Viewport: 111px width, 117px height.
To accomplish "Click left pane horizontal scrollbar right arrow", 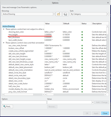I will coord(43,94).
